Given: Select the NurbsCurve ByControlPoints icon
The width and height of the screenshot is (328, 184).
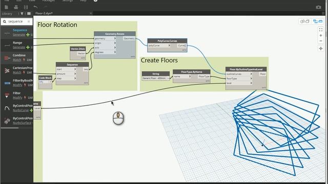Looking at the screenshot, I should 7,108.
